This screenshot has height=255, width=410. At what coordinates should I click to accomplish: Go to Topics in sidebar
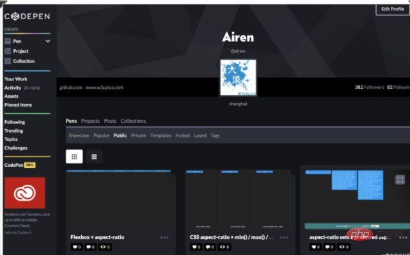coord(11,139)
